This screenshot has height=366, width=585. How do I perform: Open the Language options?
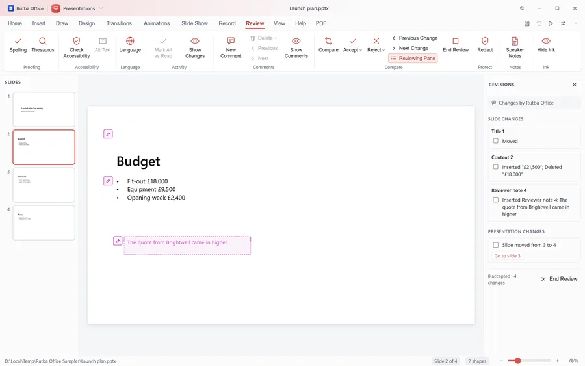coord(130,45)
